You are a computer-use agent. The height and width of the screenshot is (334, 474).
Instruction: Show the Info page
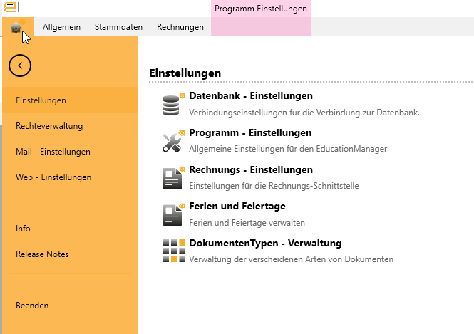23,229
